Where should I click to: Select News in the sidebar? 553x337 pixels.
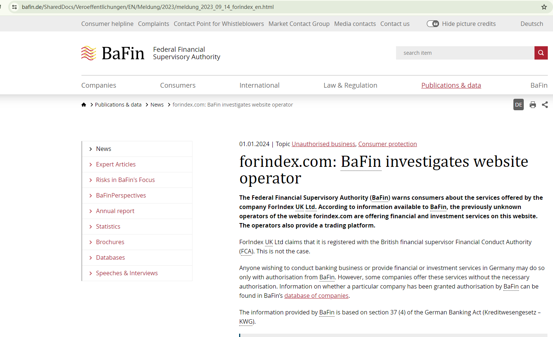coord(104,149)
